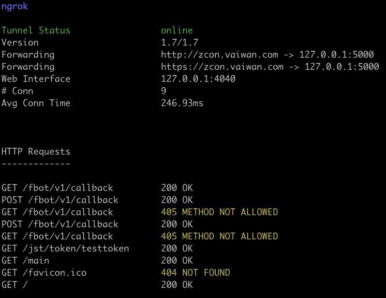Image resolution: width=386 pixels, height=298 pixels.
Task: Select the connection count value 9
Action: (x=163, y=91)
